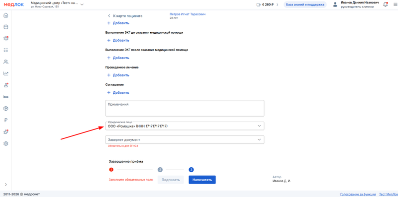Image resolution: width=398 pixels, height=197 pixels.
Task: Click step 1 error indicator
Action: (x=111, y=169)
